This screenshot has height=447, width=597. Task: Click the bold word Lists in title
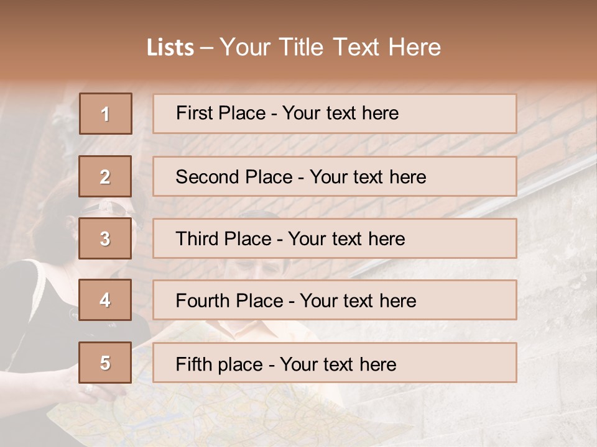170,47
